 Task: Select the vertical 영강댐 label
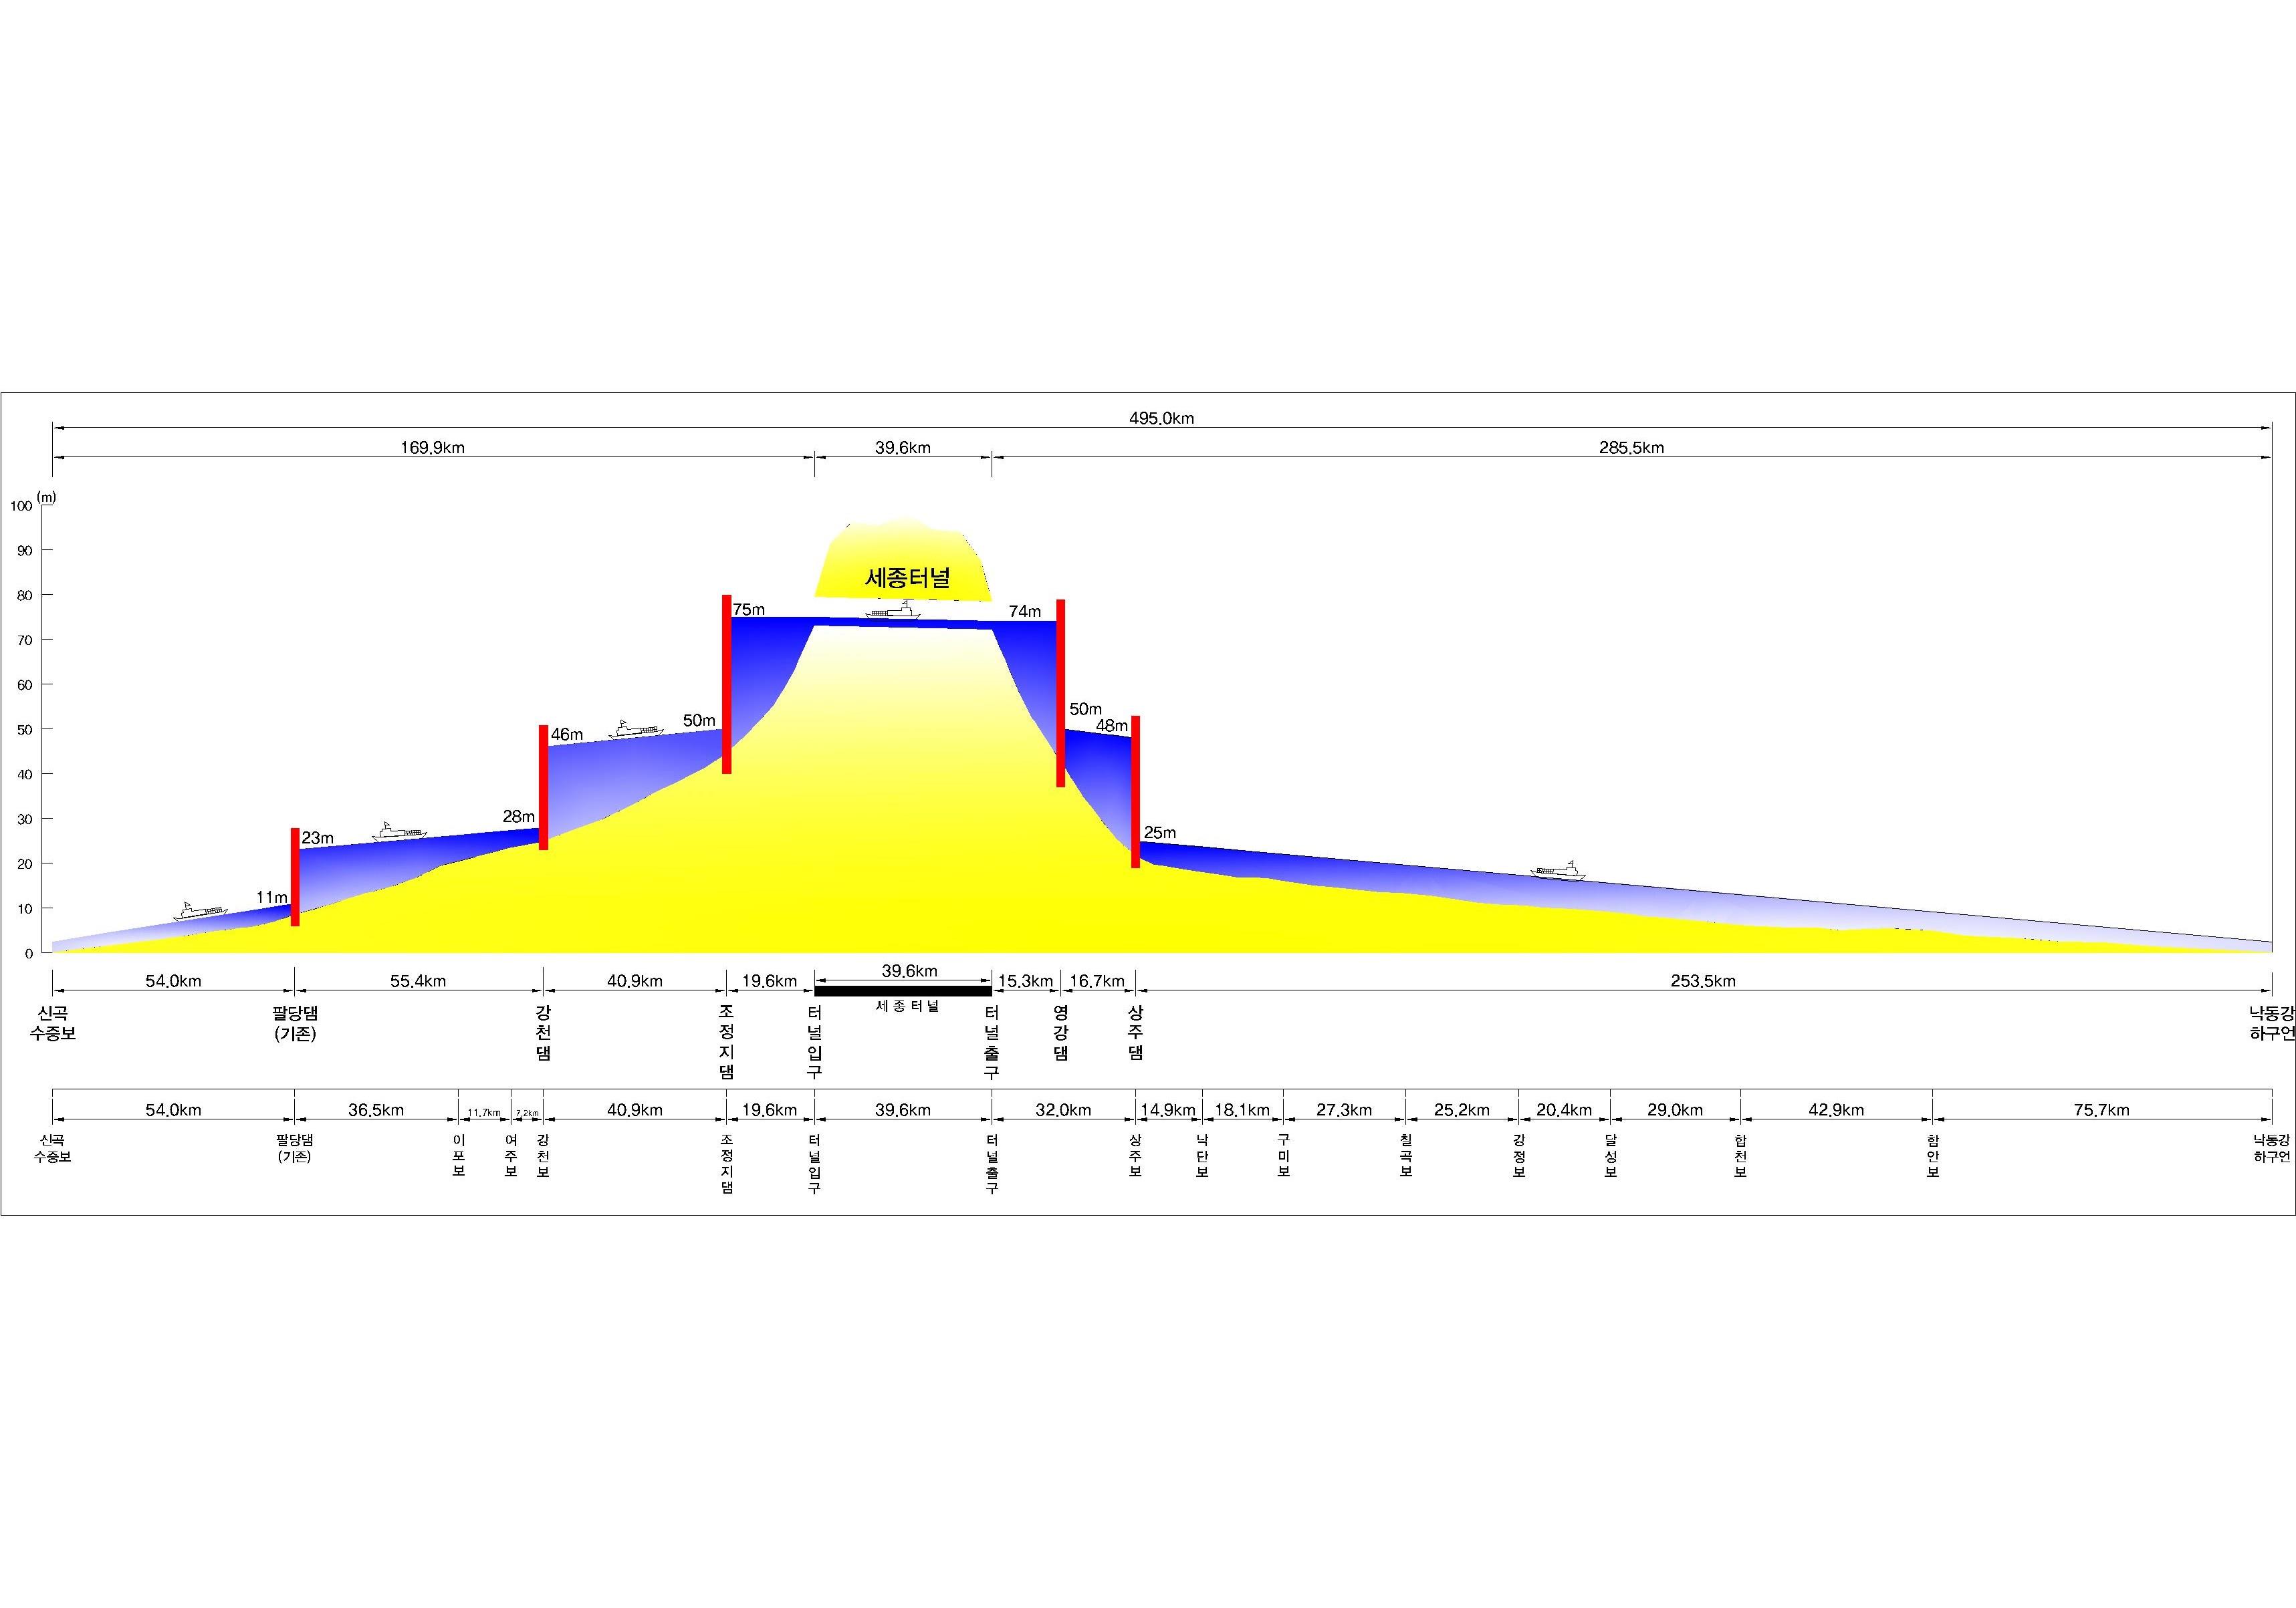(x=1061, y=1033)
